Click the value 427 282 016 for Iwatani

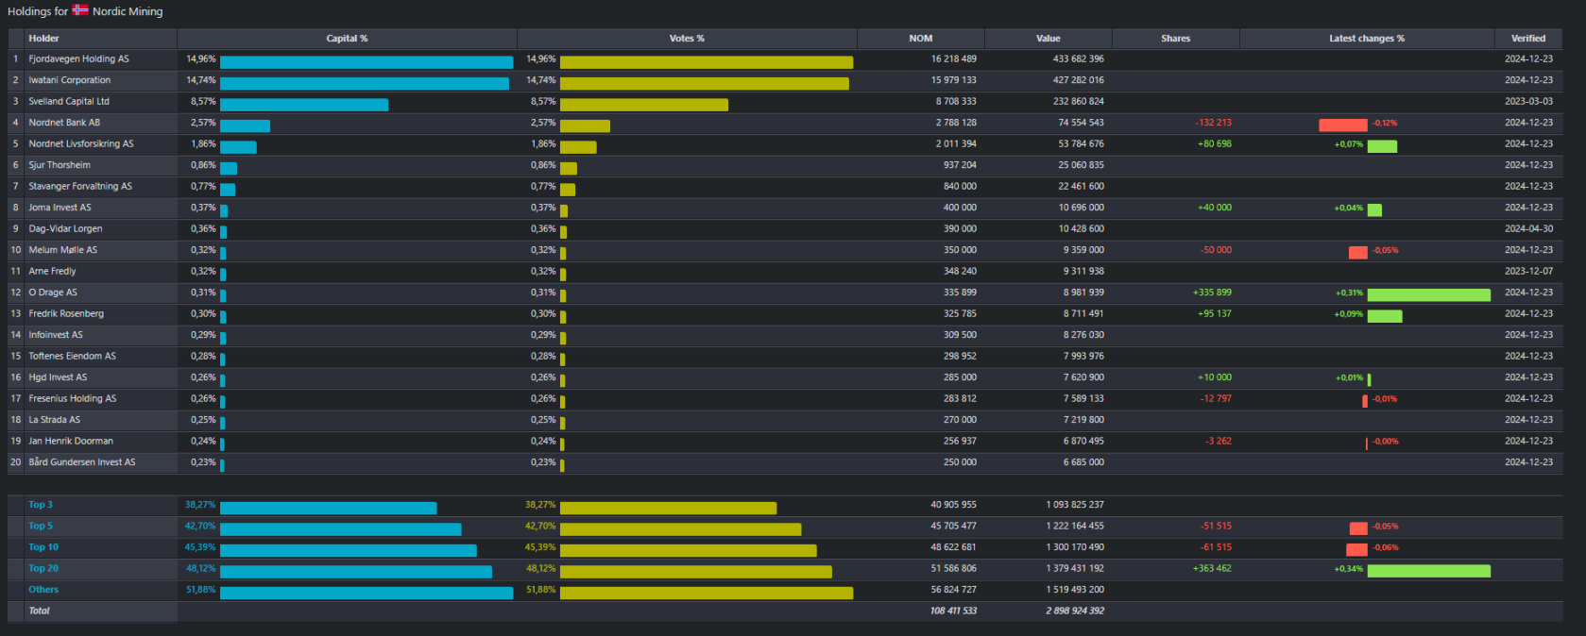point(1079,80)
